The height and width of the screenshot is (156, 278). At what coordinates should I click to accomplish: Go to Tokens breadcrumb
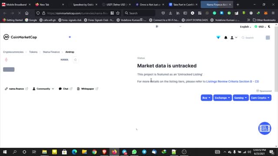click(33, 52)
